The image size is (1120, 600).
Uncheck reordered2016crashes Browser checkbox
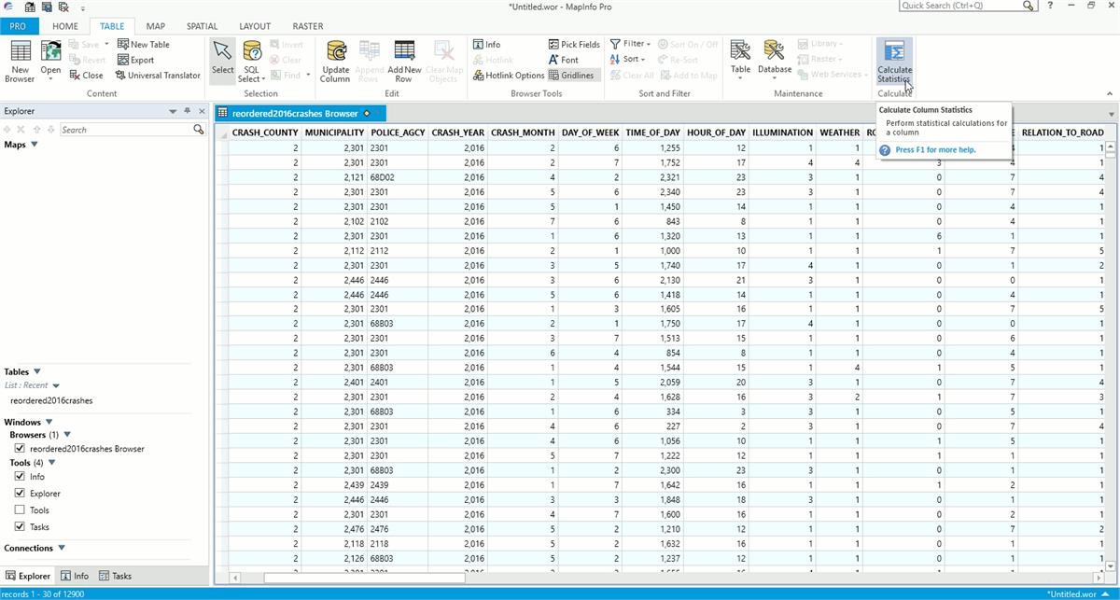click(21, 449)
